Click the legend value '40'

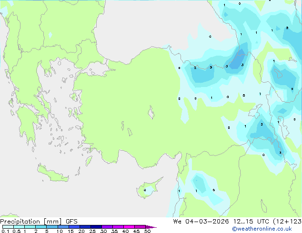125,231
